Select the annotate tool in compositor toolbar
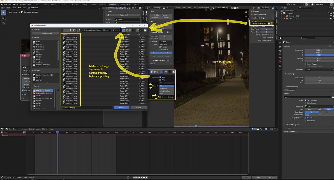This screenshot has width=334, height=180. point(4,18)
